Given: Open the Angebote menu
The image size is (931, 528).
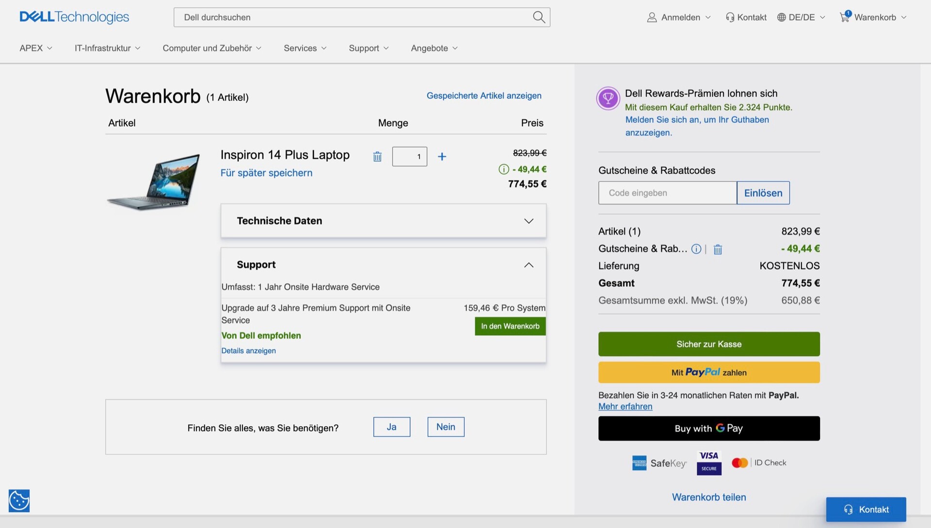Looking at the screenshot, I should [434, 48].
